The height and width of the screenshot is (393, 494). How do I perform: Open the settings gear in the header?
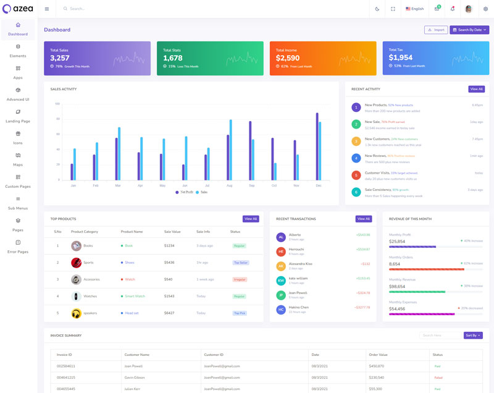pyautogui.click(x=485, y=9)
